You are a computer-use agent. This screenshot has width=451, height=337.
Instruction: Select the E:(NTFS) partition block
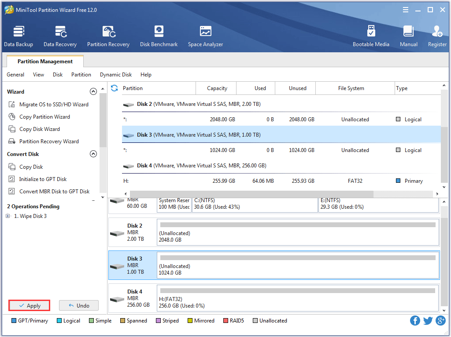(378, 204)
